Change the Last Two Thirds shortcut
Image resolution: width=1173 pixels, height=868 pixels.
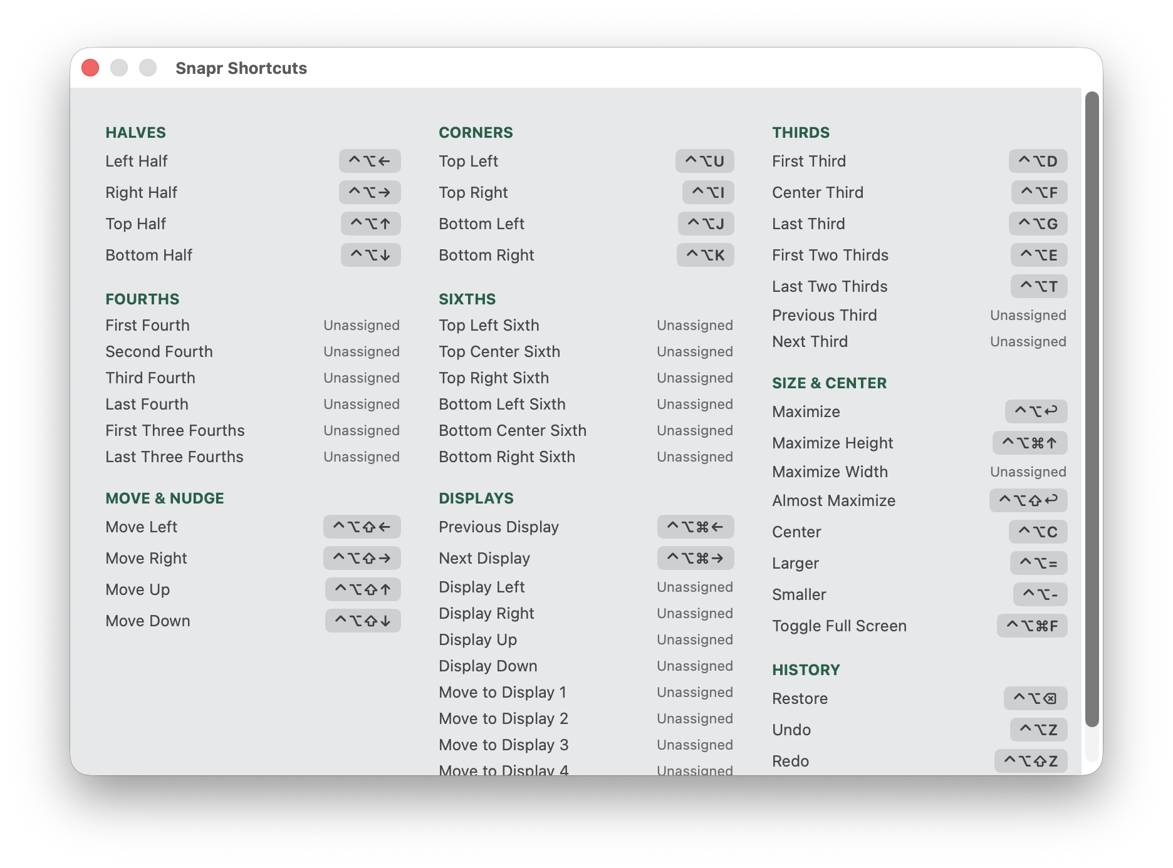click(x=1039, y=286)
